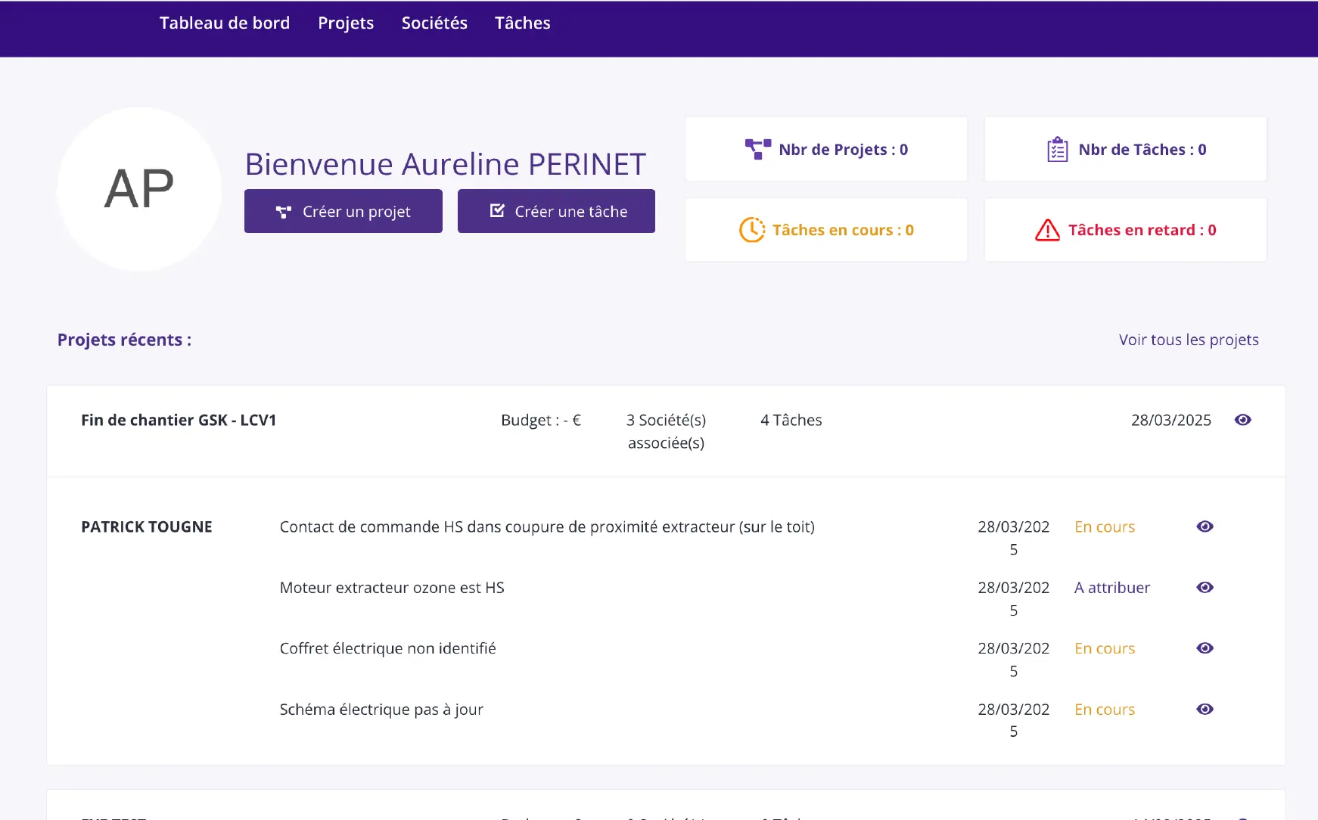Click the eye icon next to 28/03/2025 project date
Image resolution: width=1318 pixels, height=820 pixels.
pyautogui.click(x=1242, y=420)
